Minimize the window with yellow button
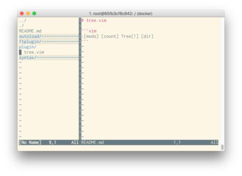The width and height of the screenshot is (242, 176). [28, 14]
